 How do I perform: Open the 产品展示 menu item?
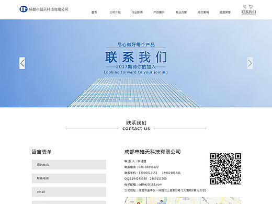pyautogui.click(x=159, y=12)
